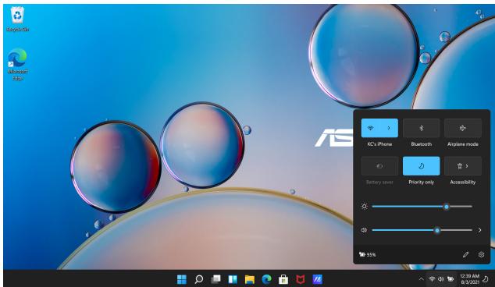Launch File Explorer from taskbar
495x287 pixels.
pyautogui.click(x=250, y=279)
